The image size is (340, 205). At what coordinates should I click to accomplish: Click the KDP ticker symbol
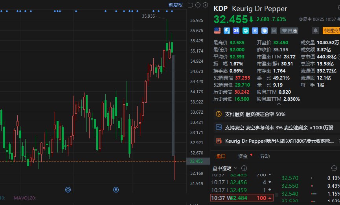(221, 9)
